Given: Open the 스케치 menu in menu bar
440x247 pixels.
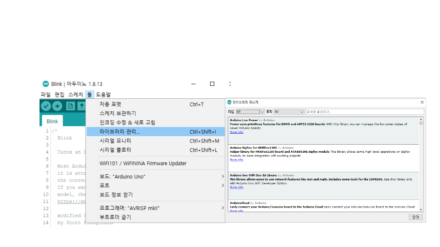Looking at the screenshot, I should pyautogui.click(x=75, y=95).
